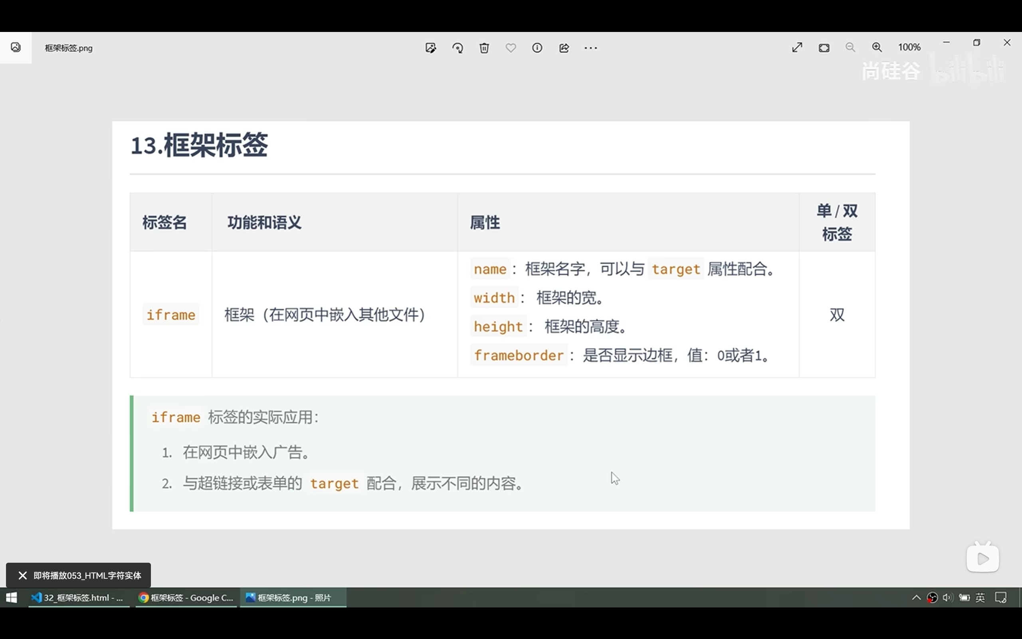Open the See more options menu
Image resolution: width=1022 pixels, height=639 pixels.
point(590,48)
